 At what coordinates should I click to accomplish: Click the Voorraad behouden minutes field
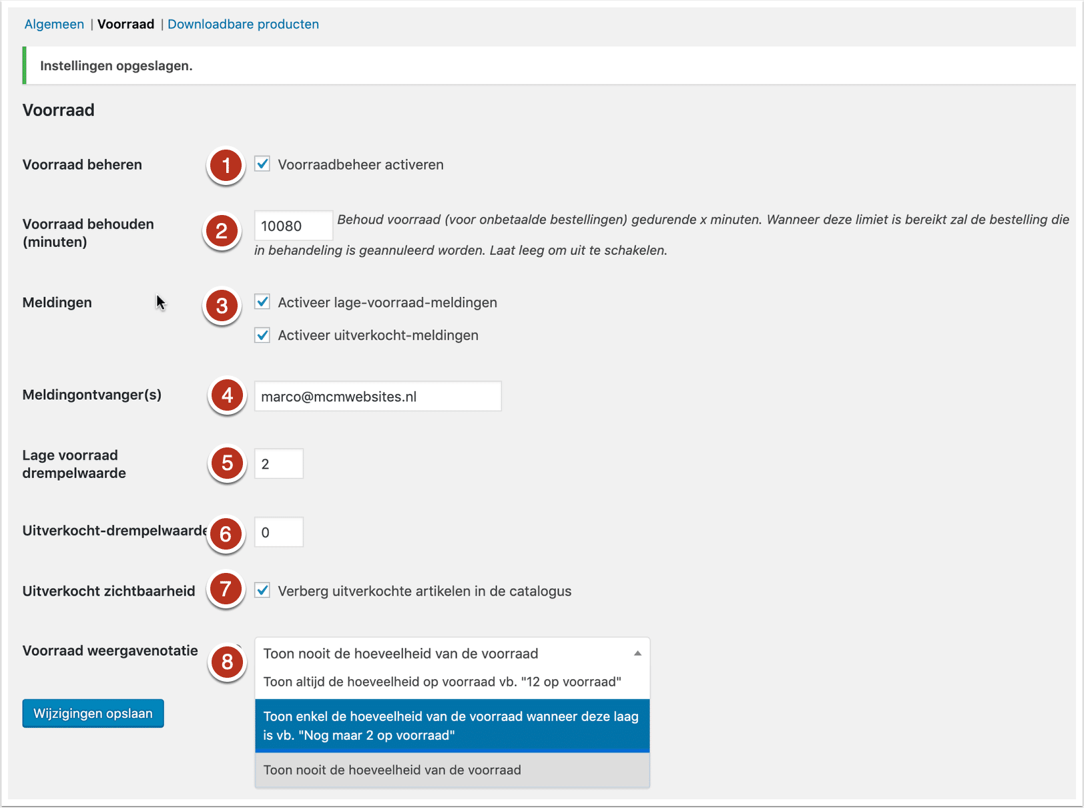tap(293, 226)
